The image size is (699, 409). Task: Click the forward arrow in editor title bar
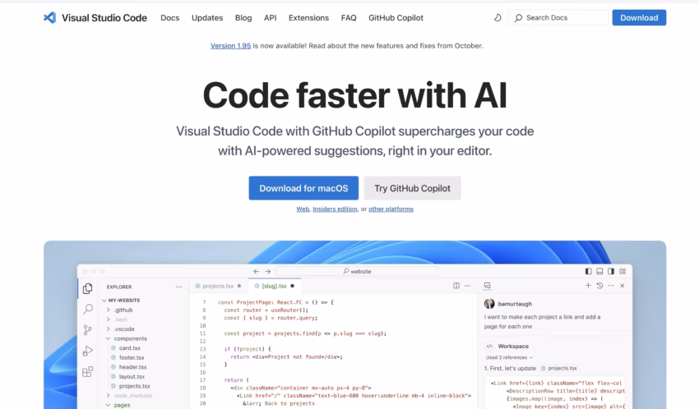click(x=268, y=271)
